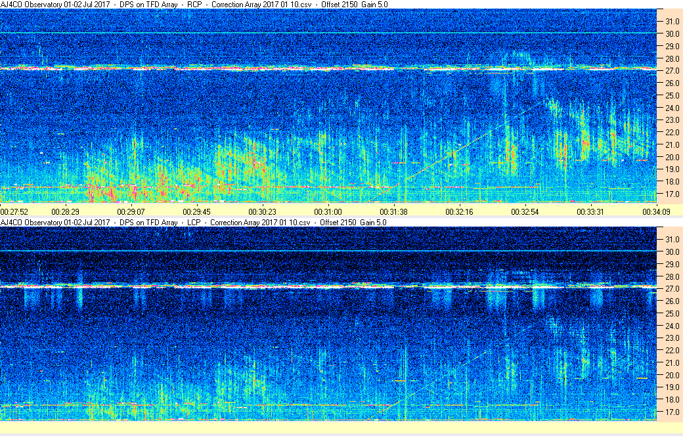Image resolution: width=683 pixels, height=436 pixels.
Task: Click the 00:33:31 time label
Action: tap(590, 212)
